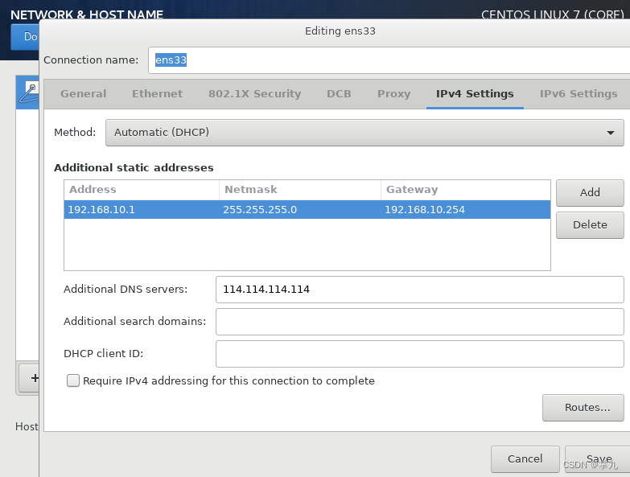Viewport: 630px width, 477px height.
Task: Switch to the General tab
Action: [x=83, y=93]
